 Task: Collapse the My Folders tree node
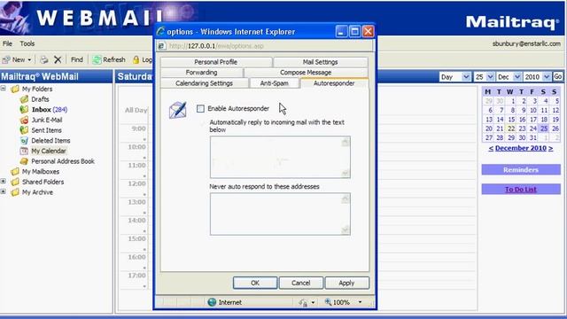[x=4, y=89]
